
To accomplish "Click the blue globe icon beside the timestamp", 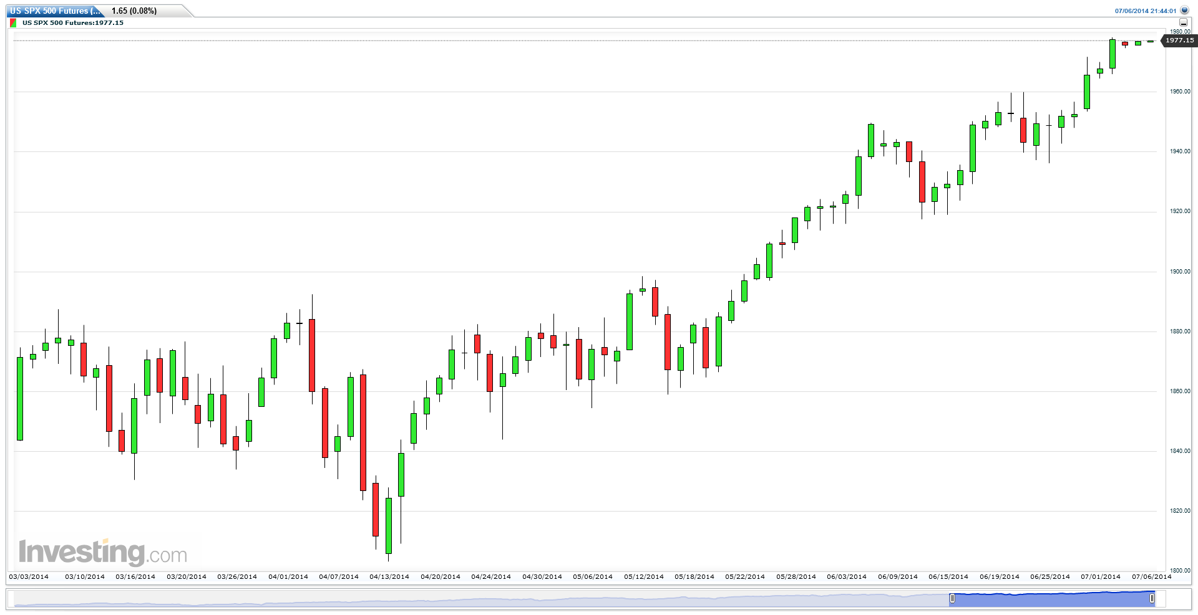I will [x=1184, y=11].
